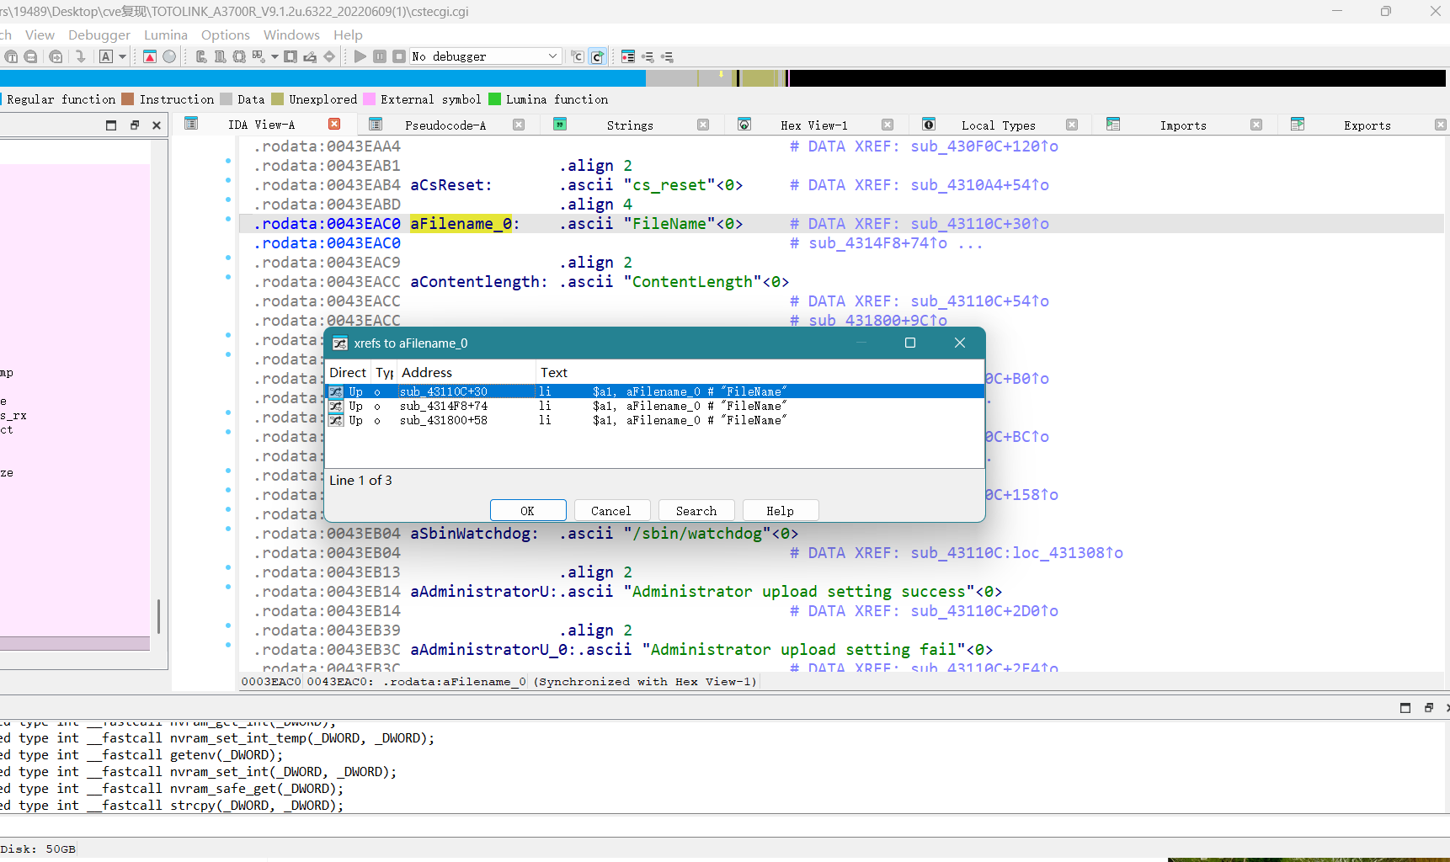This screenshot has height=862, width=1450.
Task: Open the Lumina menu
Action: coord(165,35)
